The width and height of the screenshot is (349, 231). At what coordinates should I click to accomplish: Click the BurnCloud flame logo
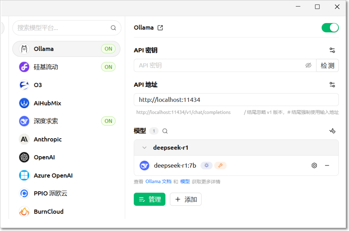(x=24, y=212)
